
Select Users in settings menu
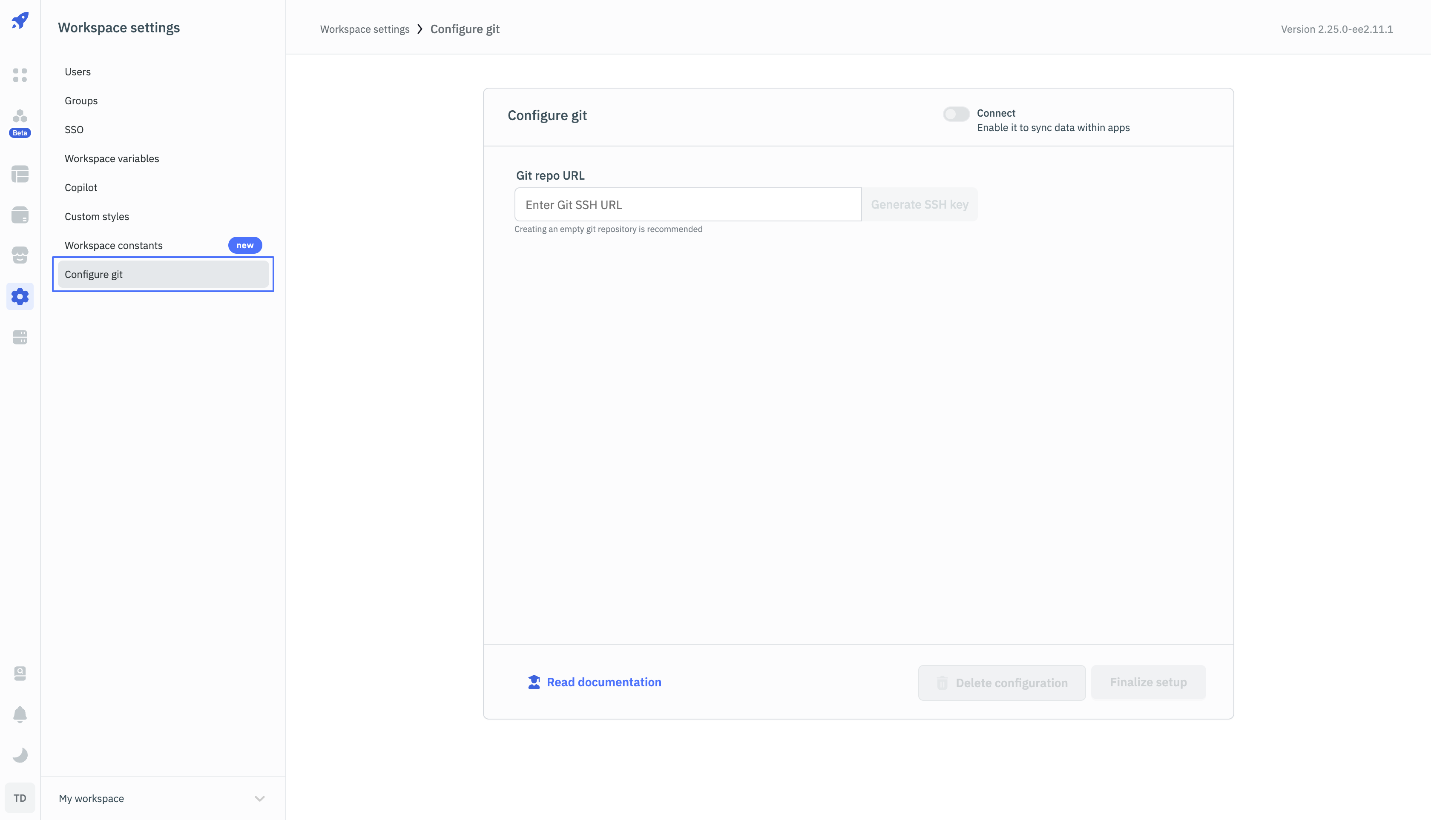(x=78, y=72)
